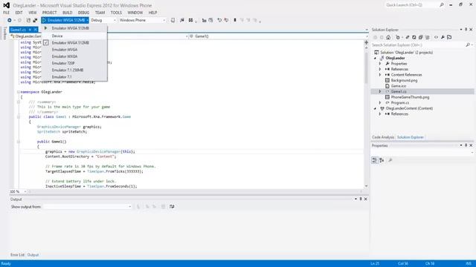Open the Toolbox side tab
The width and height of the screenshot is (476, 267).
pyautogui.click(x=4, y=33)
